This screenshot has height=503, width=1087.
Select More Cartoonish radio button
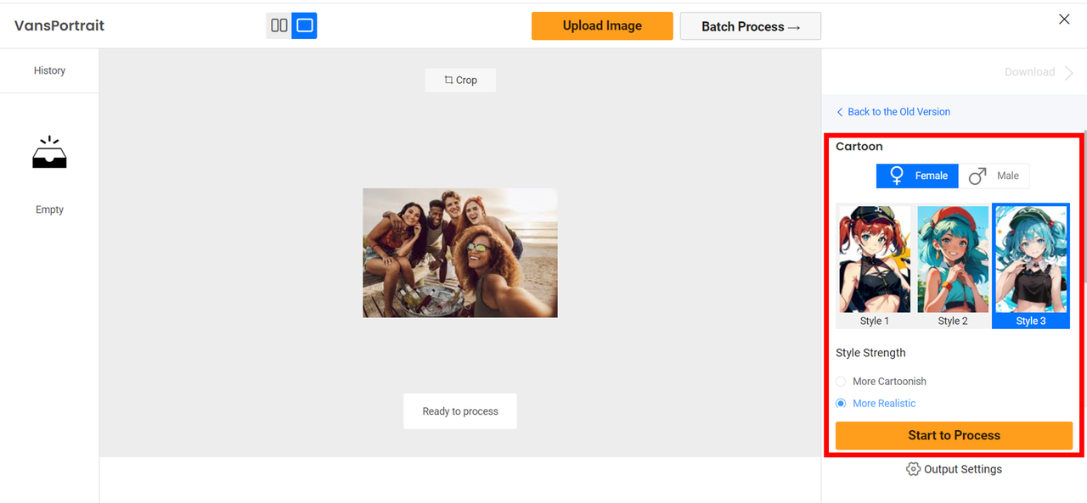(x=841, y=382)
